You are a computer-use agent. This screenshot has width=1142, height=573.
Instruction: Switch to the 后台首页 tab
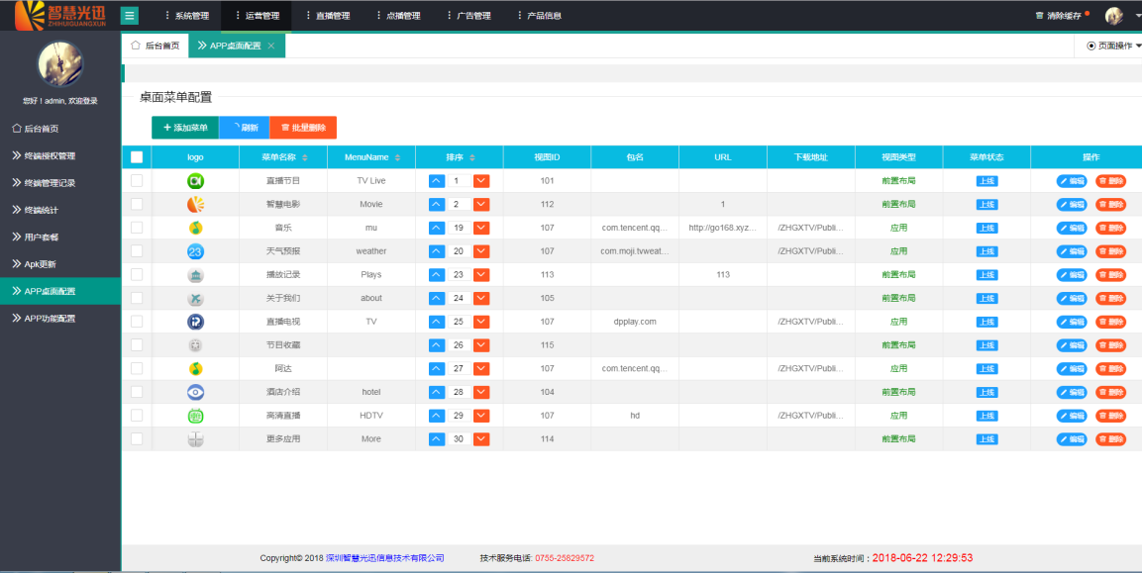click(156, 46)
